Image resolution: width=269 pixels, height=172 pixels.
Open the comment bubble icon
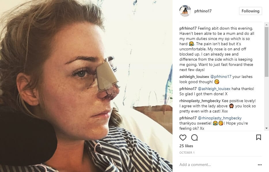click(x=194, y=137)
